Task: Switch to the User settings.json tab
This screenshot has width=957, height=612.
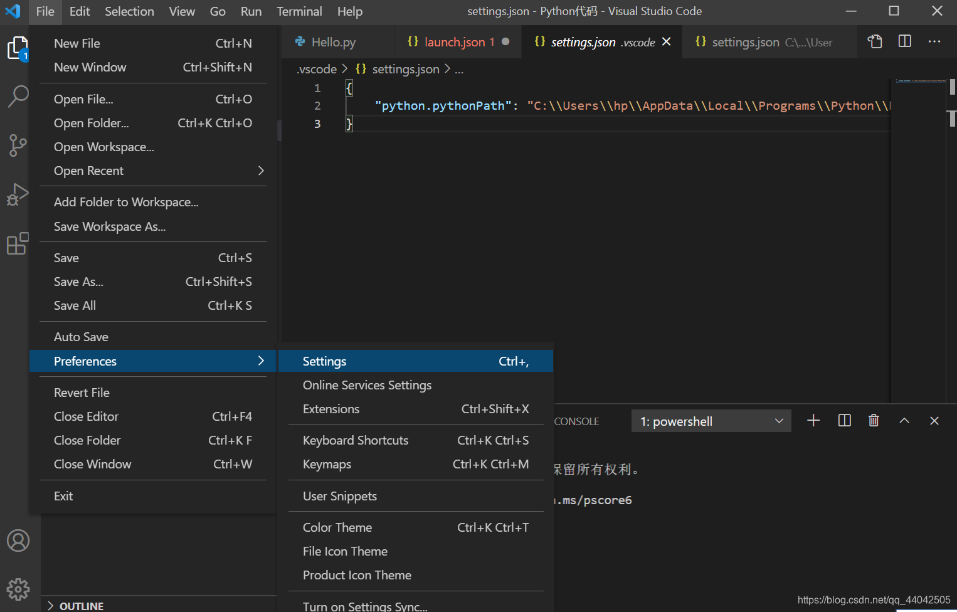Action: (769, 42)
